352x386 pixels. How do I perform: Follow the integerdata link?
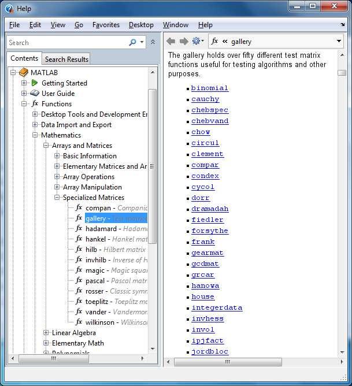(217, 307)
